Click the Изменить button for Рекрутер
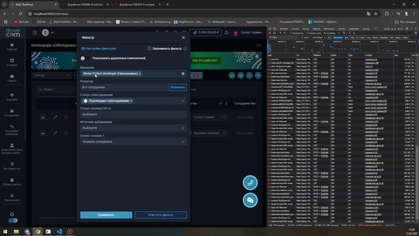The image size is (419, 236). click(x=177, y=87)
